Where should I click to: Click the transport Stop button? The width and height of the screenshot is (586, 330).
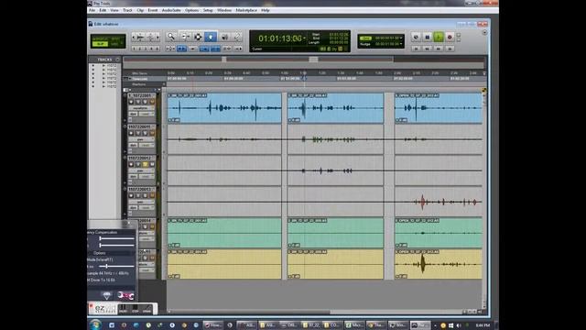tap(428, 37)
